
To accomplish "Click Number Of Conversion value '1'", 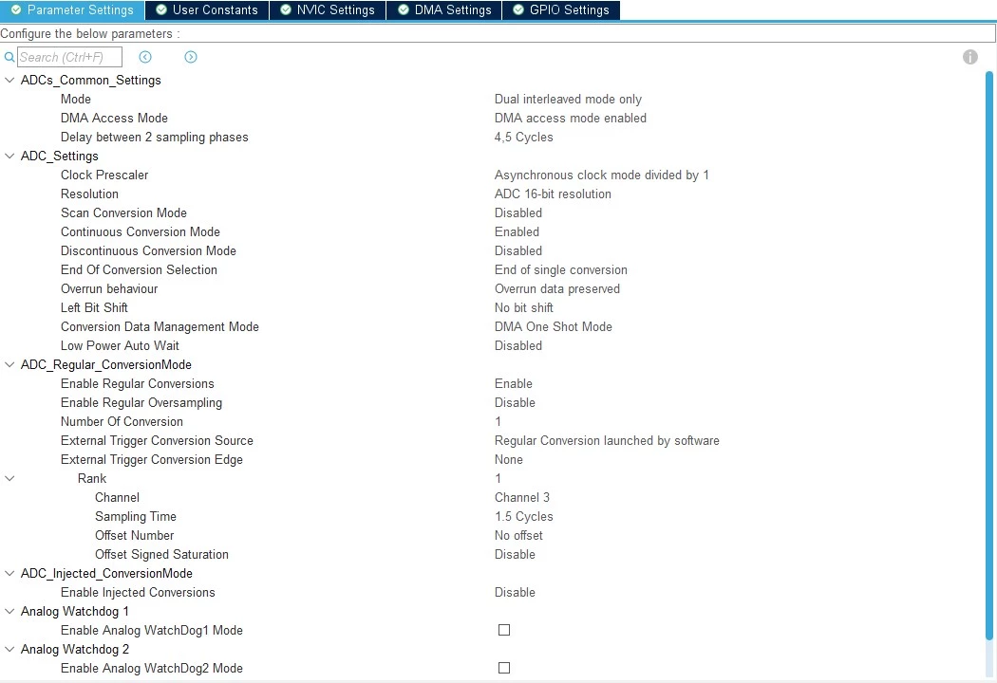I will (x=498, y=422).
